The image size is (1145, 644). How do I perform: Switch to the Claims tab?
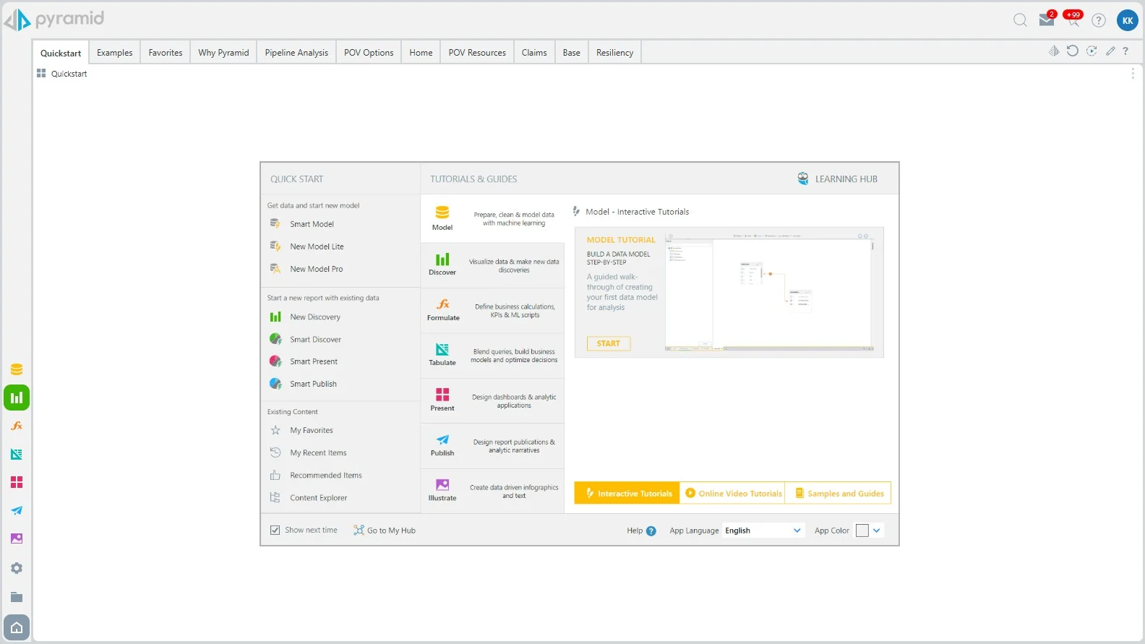pyautogui.click(x=534, y=53)
